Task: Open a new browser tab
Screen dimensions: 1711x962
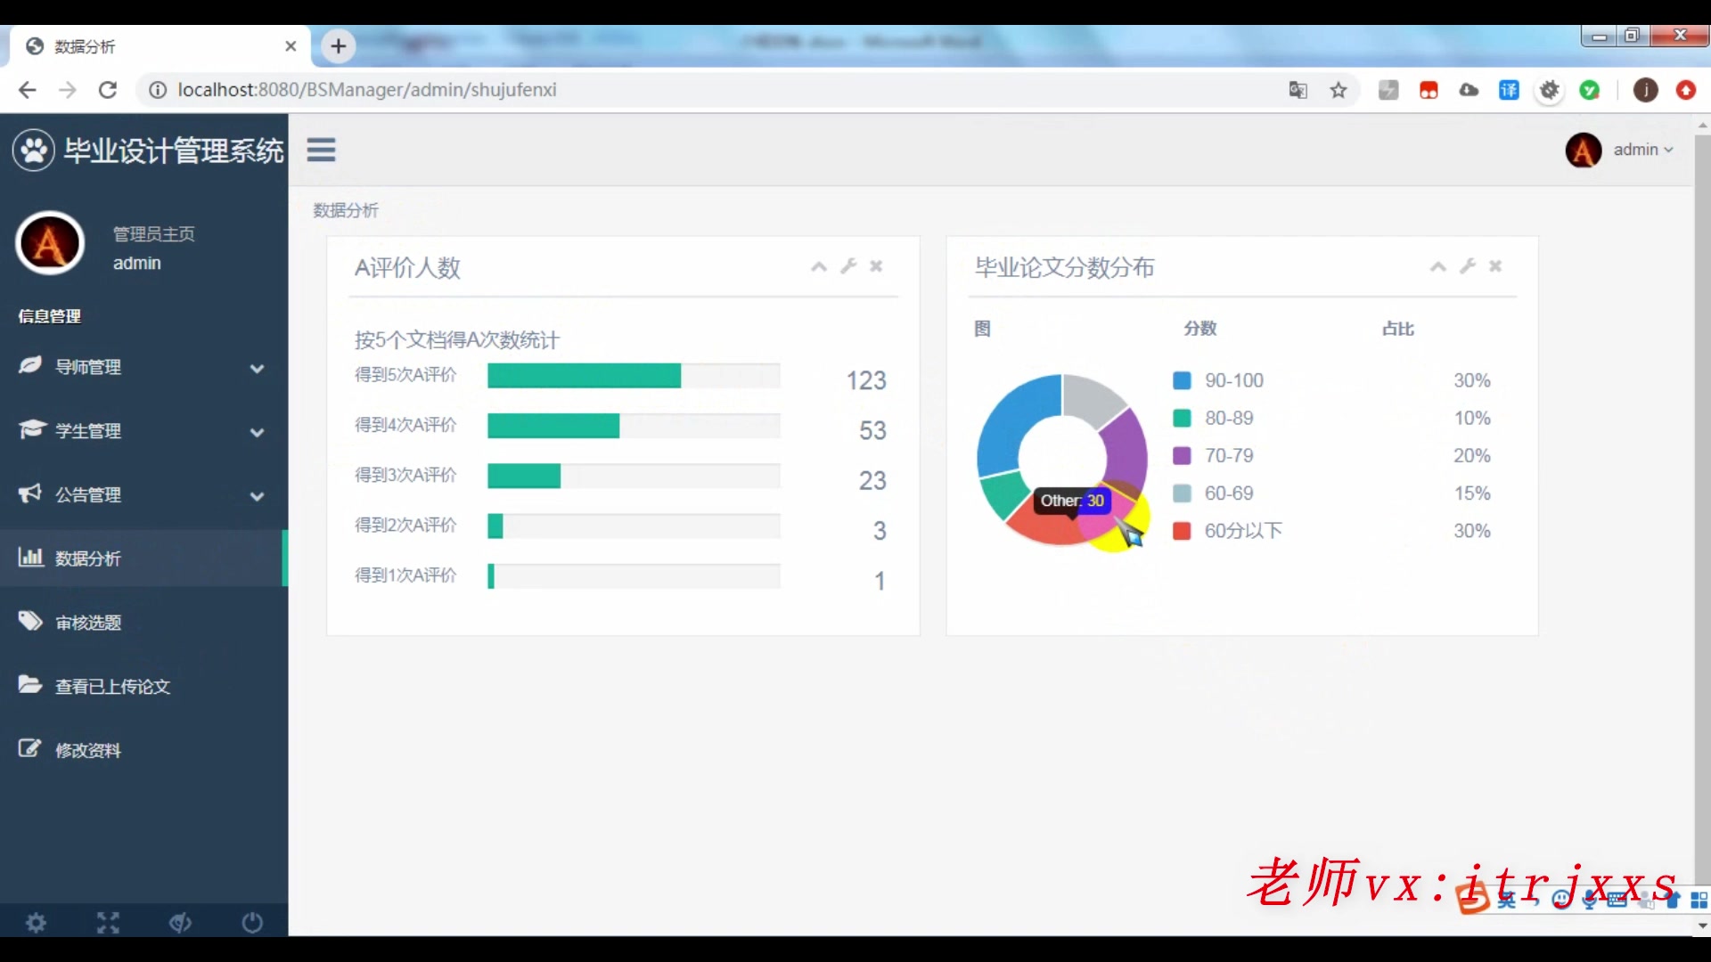Action: pos(339,46)
